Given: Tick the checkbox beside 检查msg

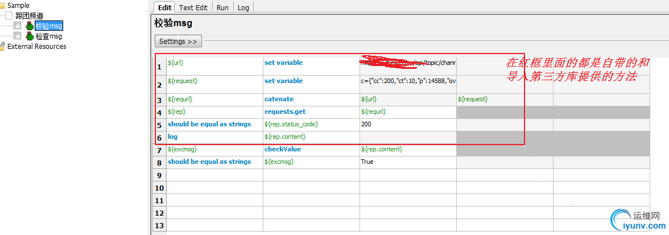Looking at the screenshot, I should tap(18, 36).
